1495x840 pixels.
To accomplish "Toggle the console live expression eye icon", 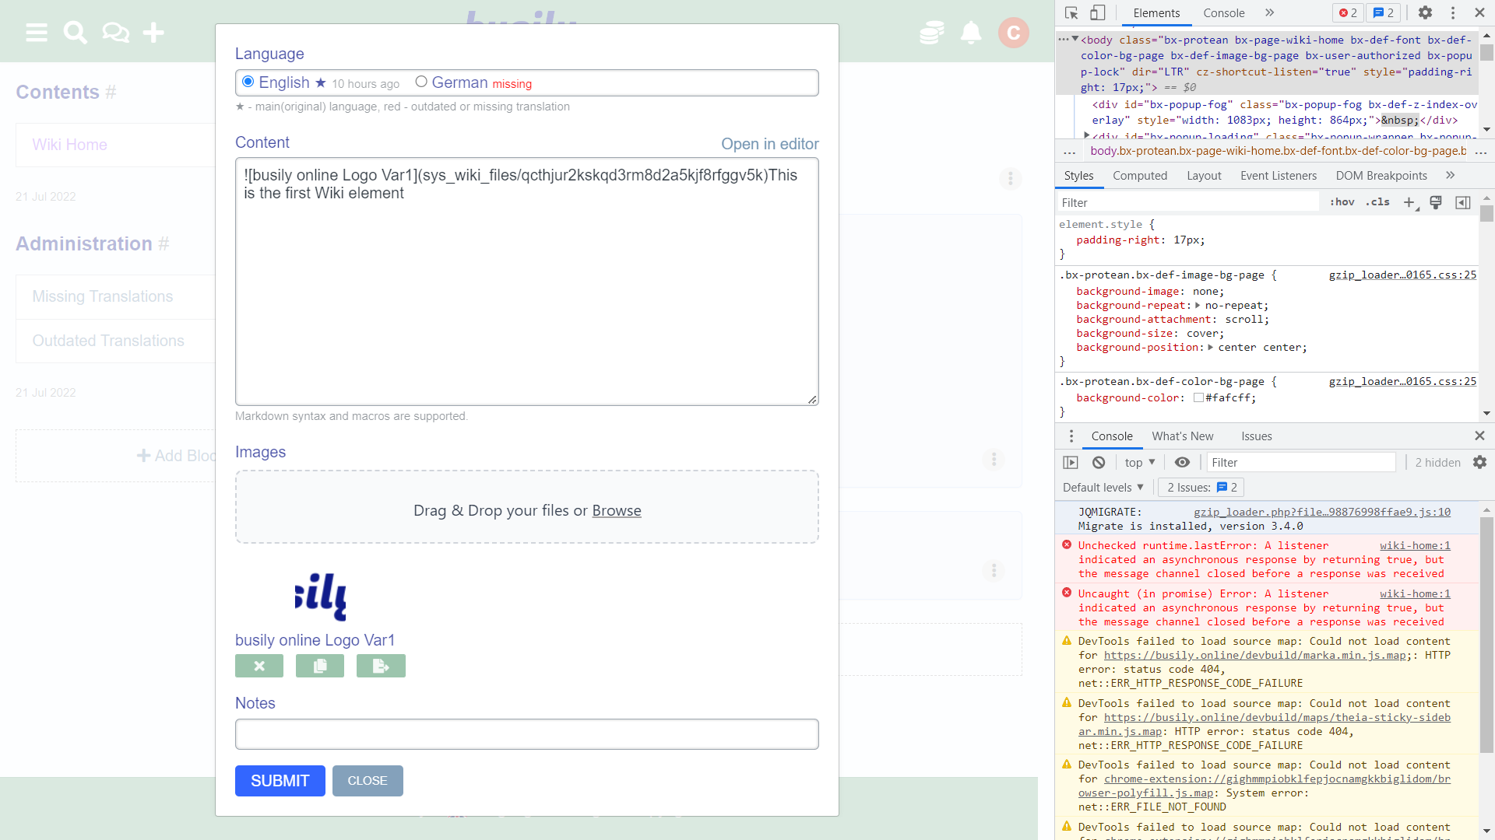I will coord(1182,463).
